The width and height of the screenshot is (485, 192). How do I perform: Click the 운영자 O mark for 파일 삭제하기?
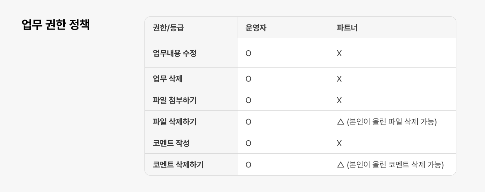coord(248,122)
